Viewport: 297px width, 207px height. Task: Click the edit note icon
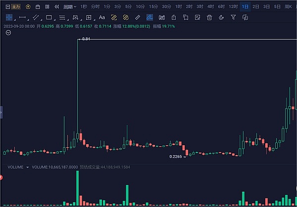click(198, 18)
